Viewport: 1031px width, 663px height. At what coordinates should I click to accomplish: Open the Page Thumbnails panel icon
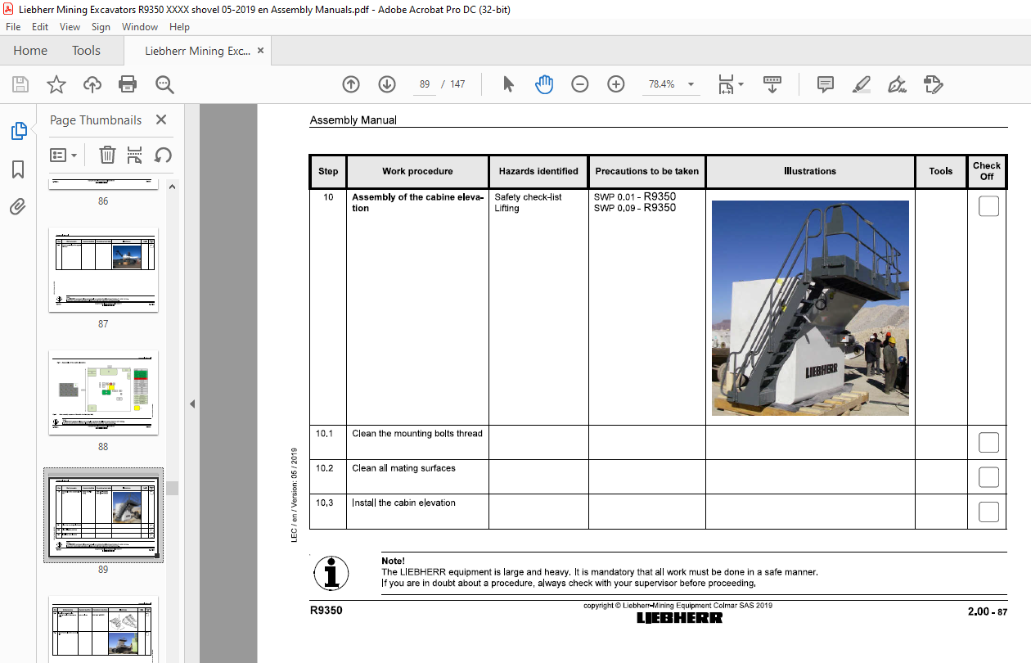point(18,131)
